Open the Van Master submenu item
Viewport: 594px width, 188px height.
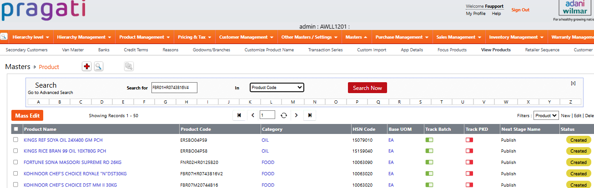coord(73,50)
